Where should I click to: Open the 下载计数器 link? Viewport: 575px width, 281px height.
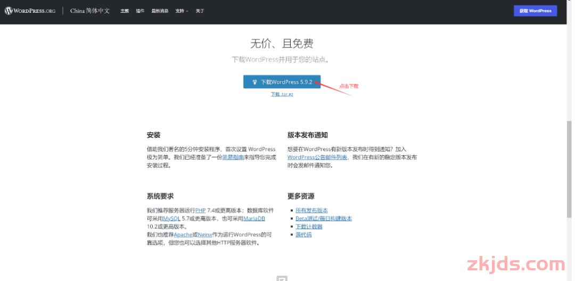click(309, 226)
